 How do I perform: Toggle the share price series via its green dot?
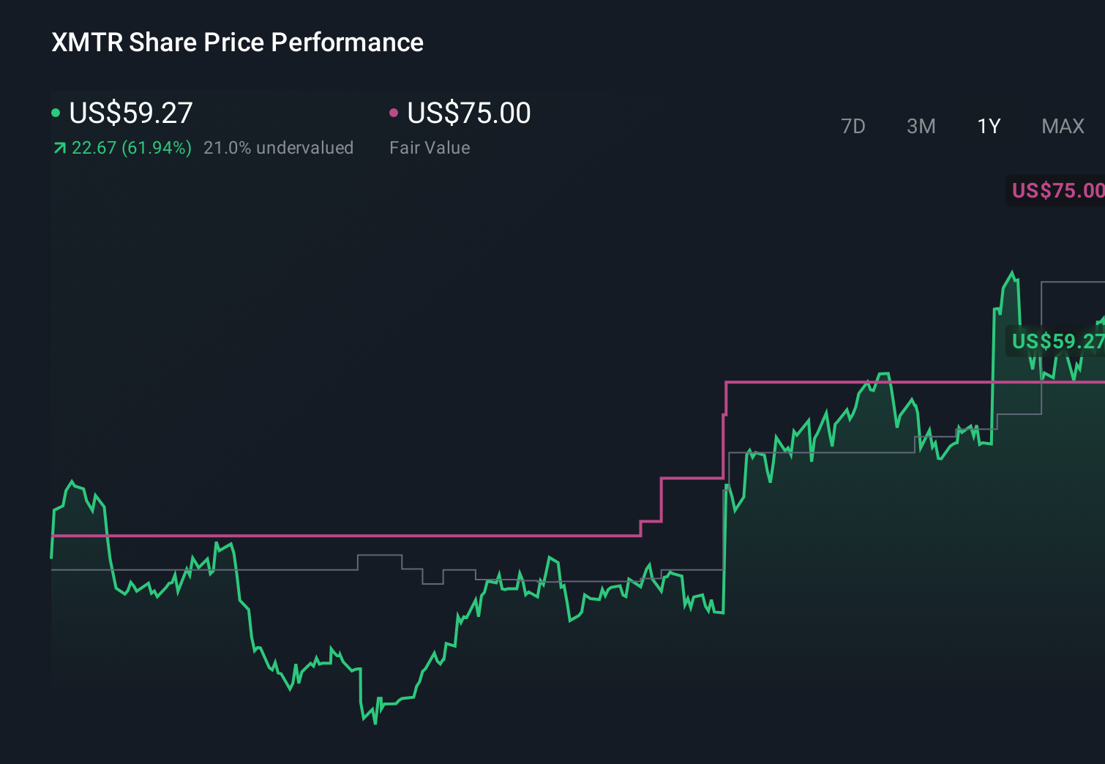click(x=56, y=112)
